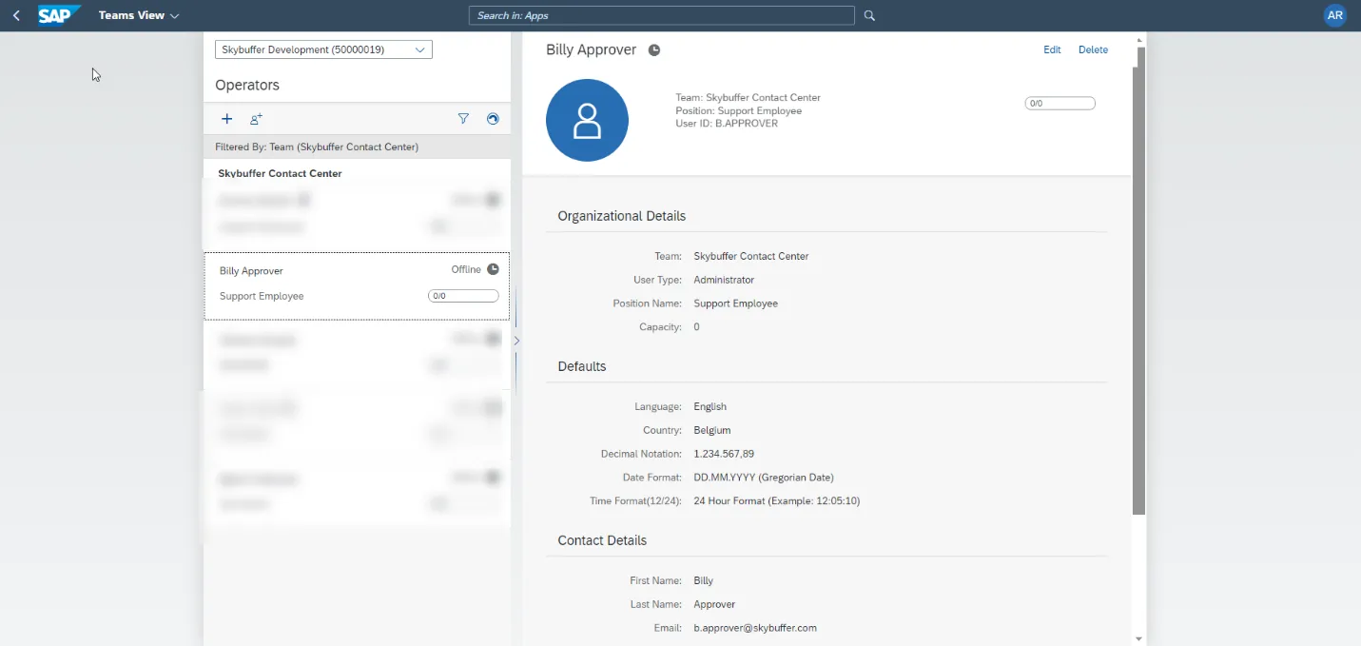Click the refresh icon beside the filter
Image resolution: width=1361 pixels, height=646 pixels.
493,119
